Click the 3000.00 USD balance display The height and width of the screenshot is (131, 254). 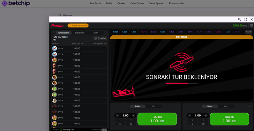(240, 25)
